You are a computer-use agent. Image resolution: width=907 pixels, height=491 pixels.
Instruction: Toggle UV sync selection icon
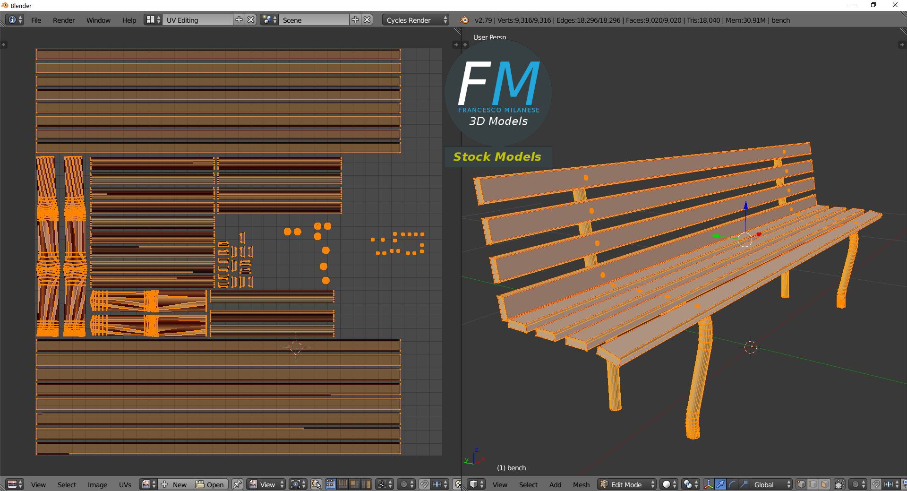coord(316,485)
